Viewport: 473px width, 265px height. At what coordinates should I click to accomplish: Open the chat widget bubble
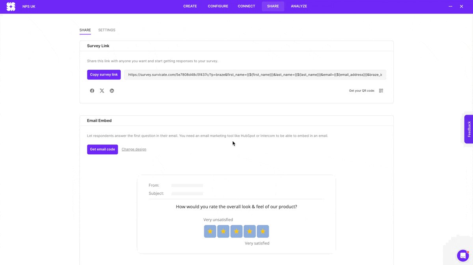pyautogui.click(x=462, y=256)
